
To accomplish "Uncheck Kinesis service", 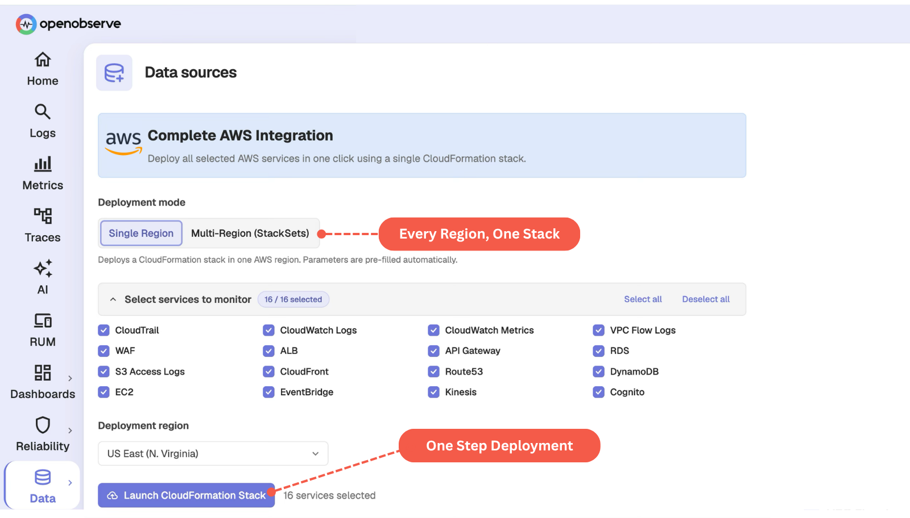I will [433, 392].
